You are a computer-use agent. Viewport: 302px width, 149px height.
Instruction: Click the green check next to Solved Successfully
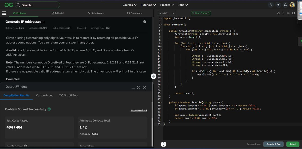pos(49,109)
